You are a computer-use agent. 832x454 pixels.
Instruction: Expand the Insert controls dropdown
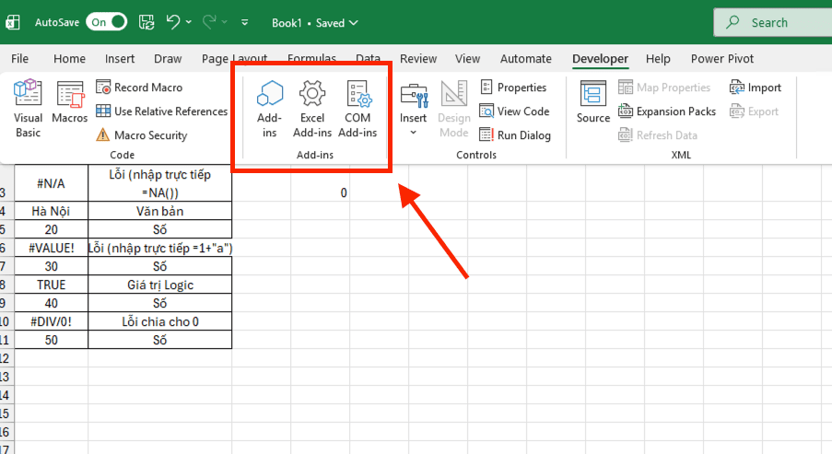[x=413, y=132]
